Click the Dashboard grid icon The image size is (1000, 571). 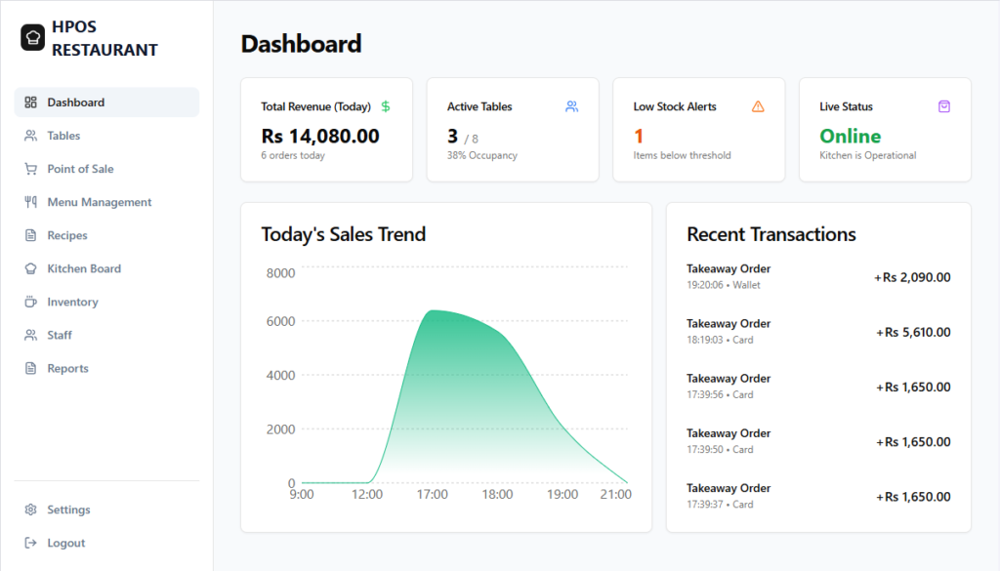coord(30,102)
